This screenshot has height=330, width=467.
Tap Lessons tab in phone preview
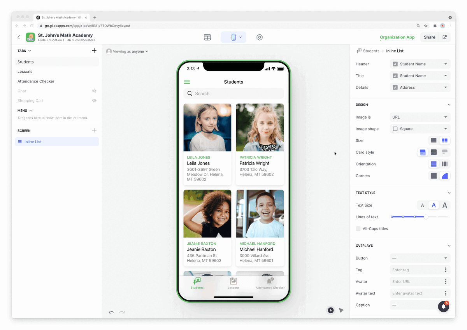coord(233,283)
